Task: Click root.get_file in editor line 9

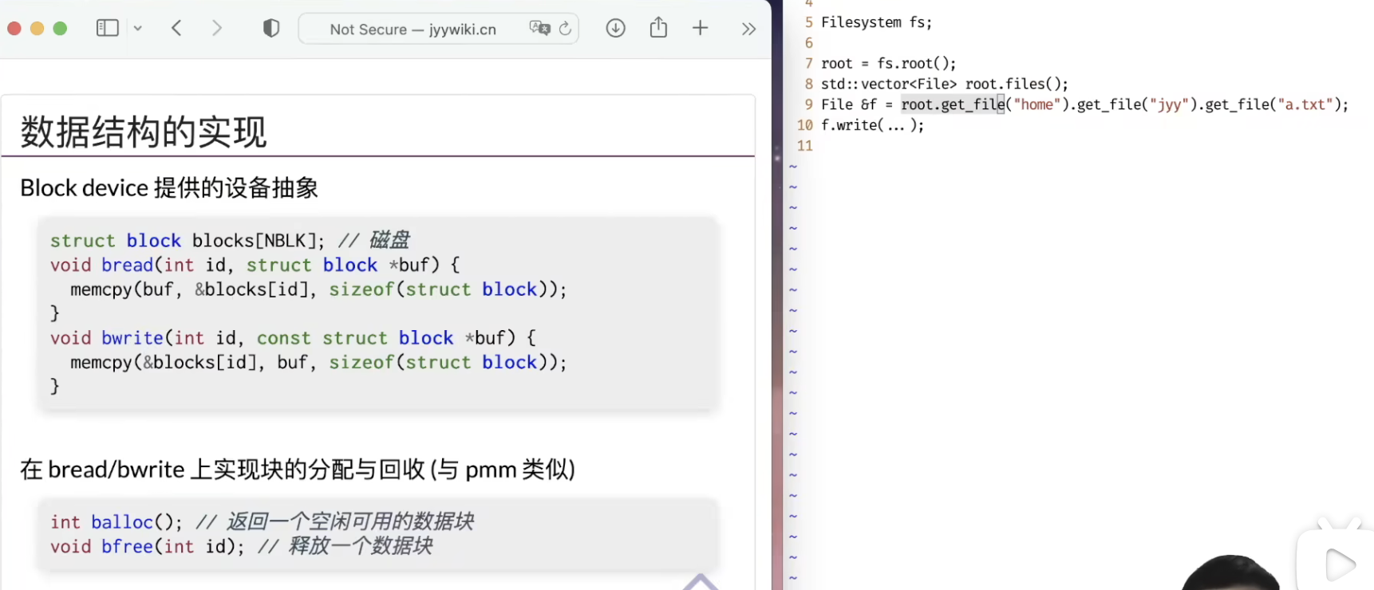Action: tap(954, 104)
